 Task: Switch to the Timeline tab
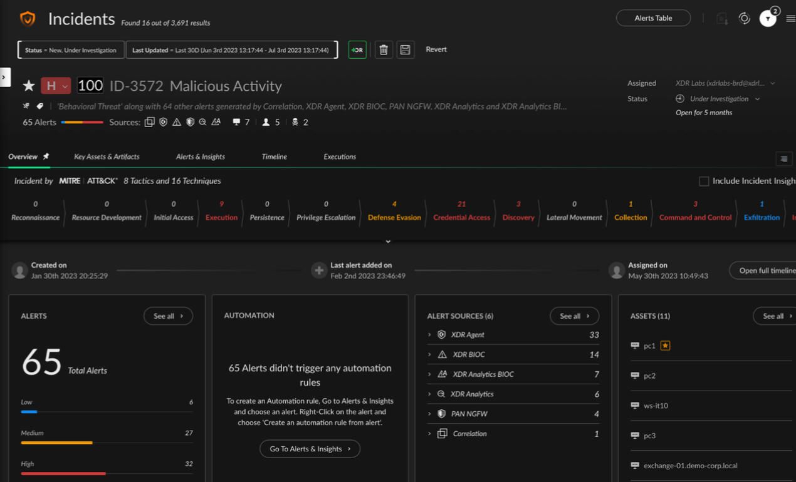click(274, 156)
